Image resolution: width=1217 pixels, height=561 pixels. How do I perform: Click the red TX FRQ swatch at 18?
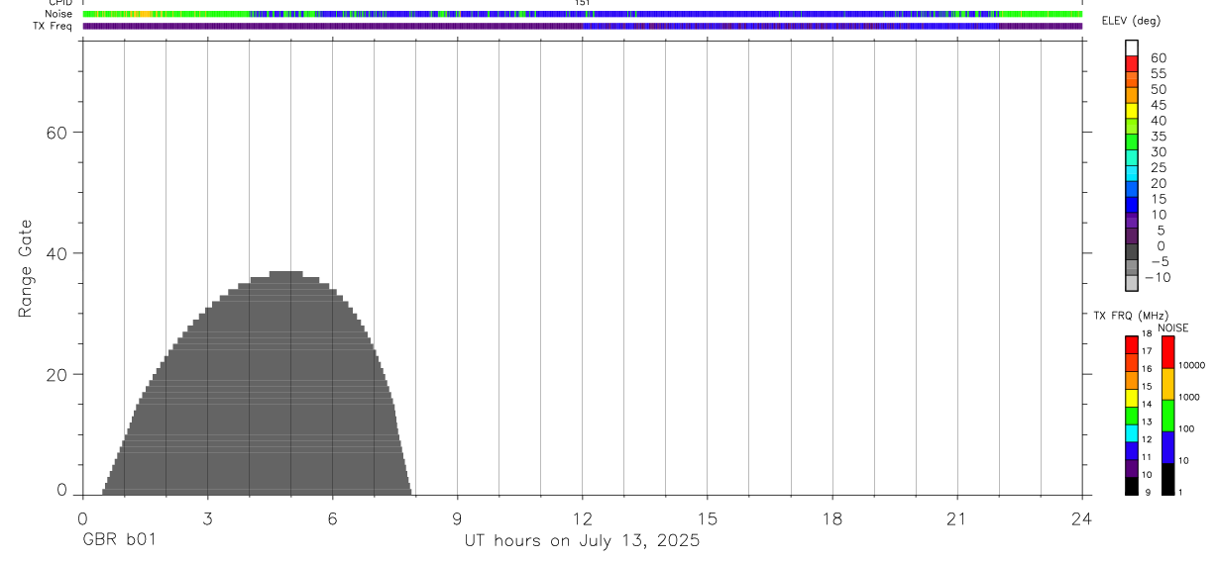(x=1132, y=344)
